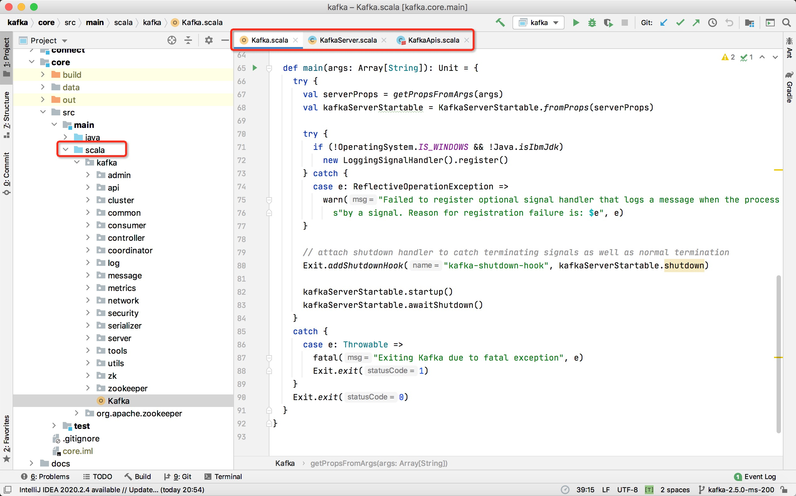This screenshot has width=796, height=496.
Task: Collapse the scala folder
Action: point(66,150)
